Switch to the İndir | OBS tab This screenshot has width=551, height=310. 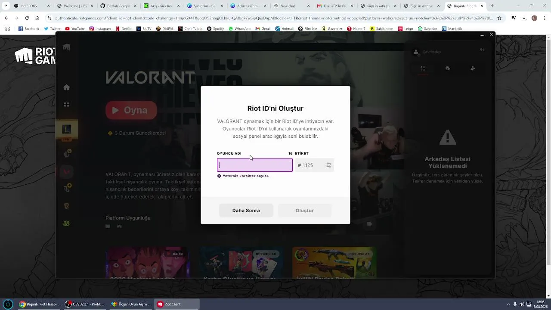[33, 6]
